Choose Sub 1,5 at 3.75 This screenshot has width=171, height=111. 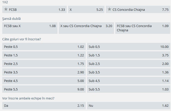click(x=128, y=55)
